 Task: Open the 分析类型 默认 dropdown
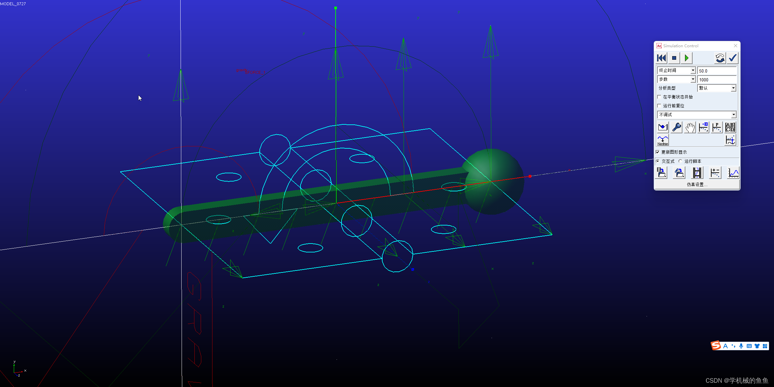point(733,88)
